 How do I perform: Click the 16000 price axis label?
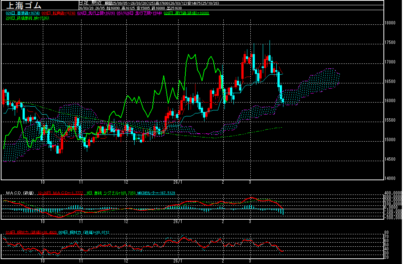(390, 101)
